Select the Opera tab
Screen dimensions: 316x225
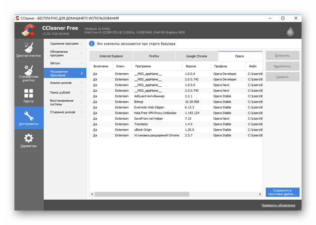pos(240,56)
